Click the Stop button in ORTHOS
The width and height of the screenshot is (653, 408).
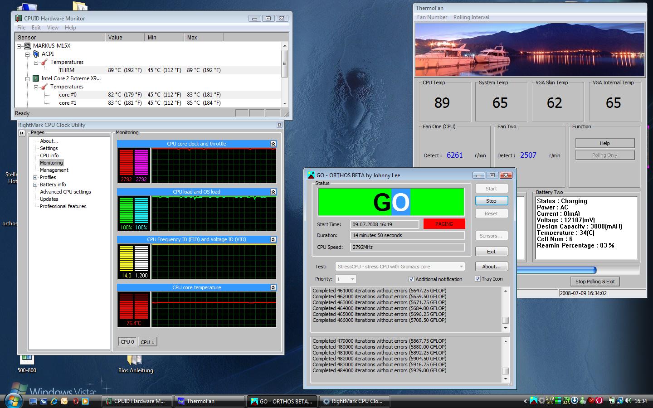491,201
